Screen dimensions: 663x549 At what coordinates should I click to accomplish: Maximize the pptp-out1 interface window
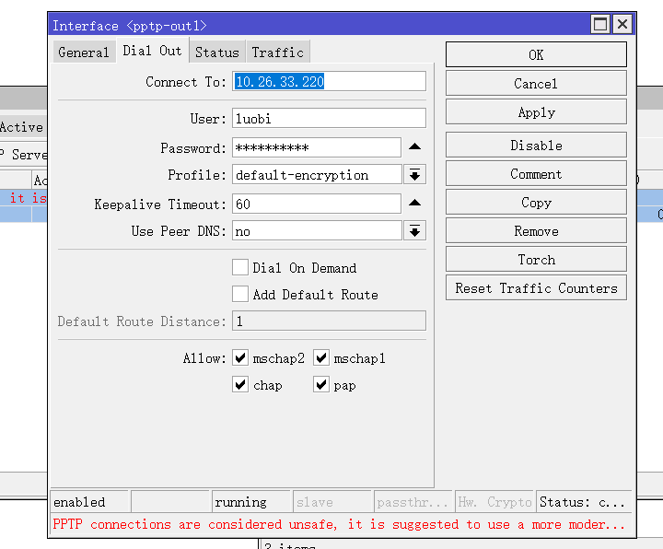pyautogui.click(x=600, y=25)
